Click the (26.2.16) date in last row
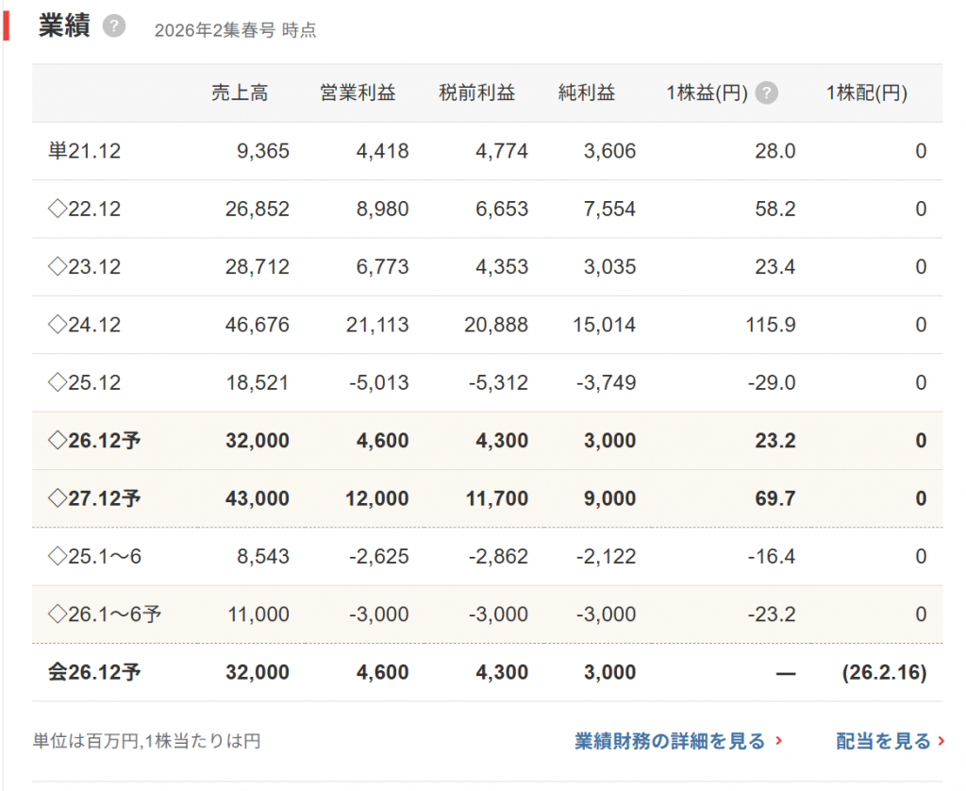 click(x=884, y=673)
